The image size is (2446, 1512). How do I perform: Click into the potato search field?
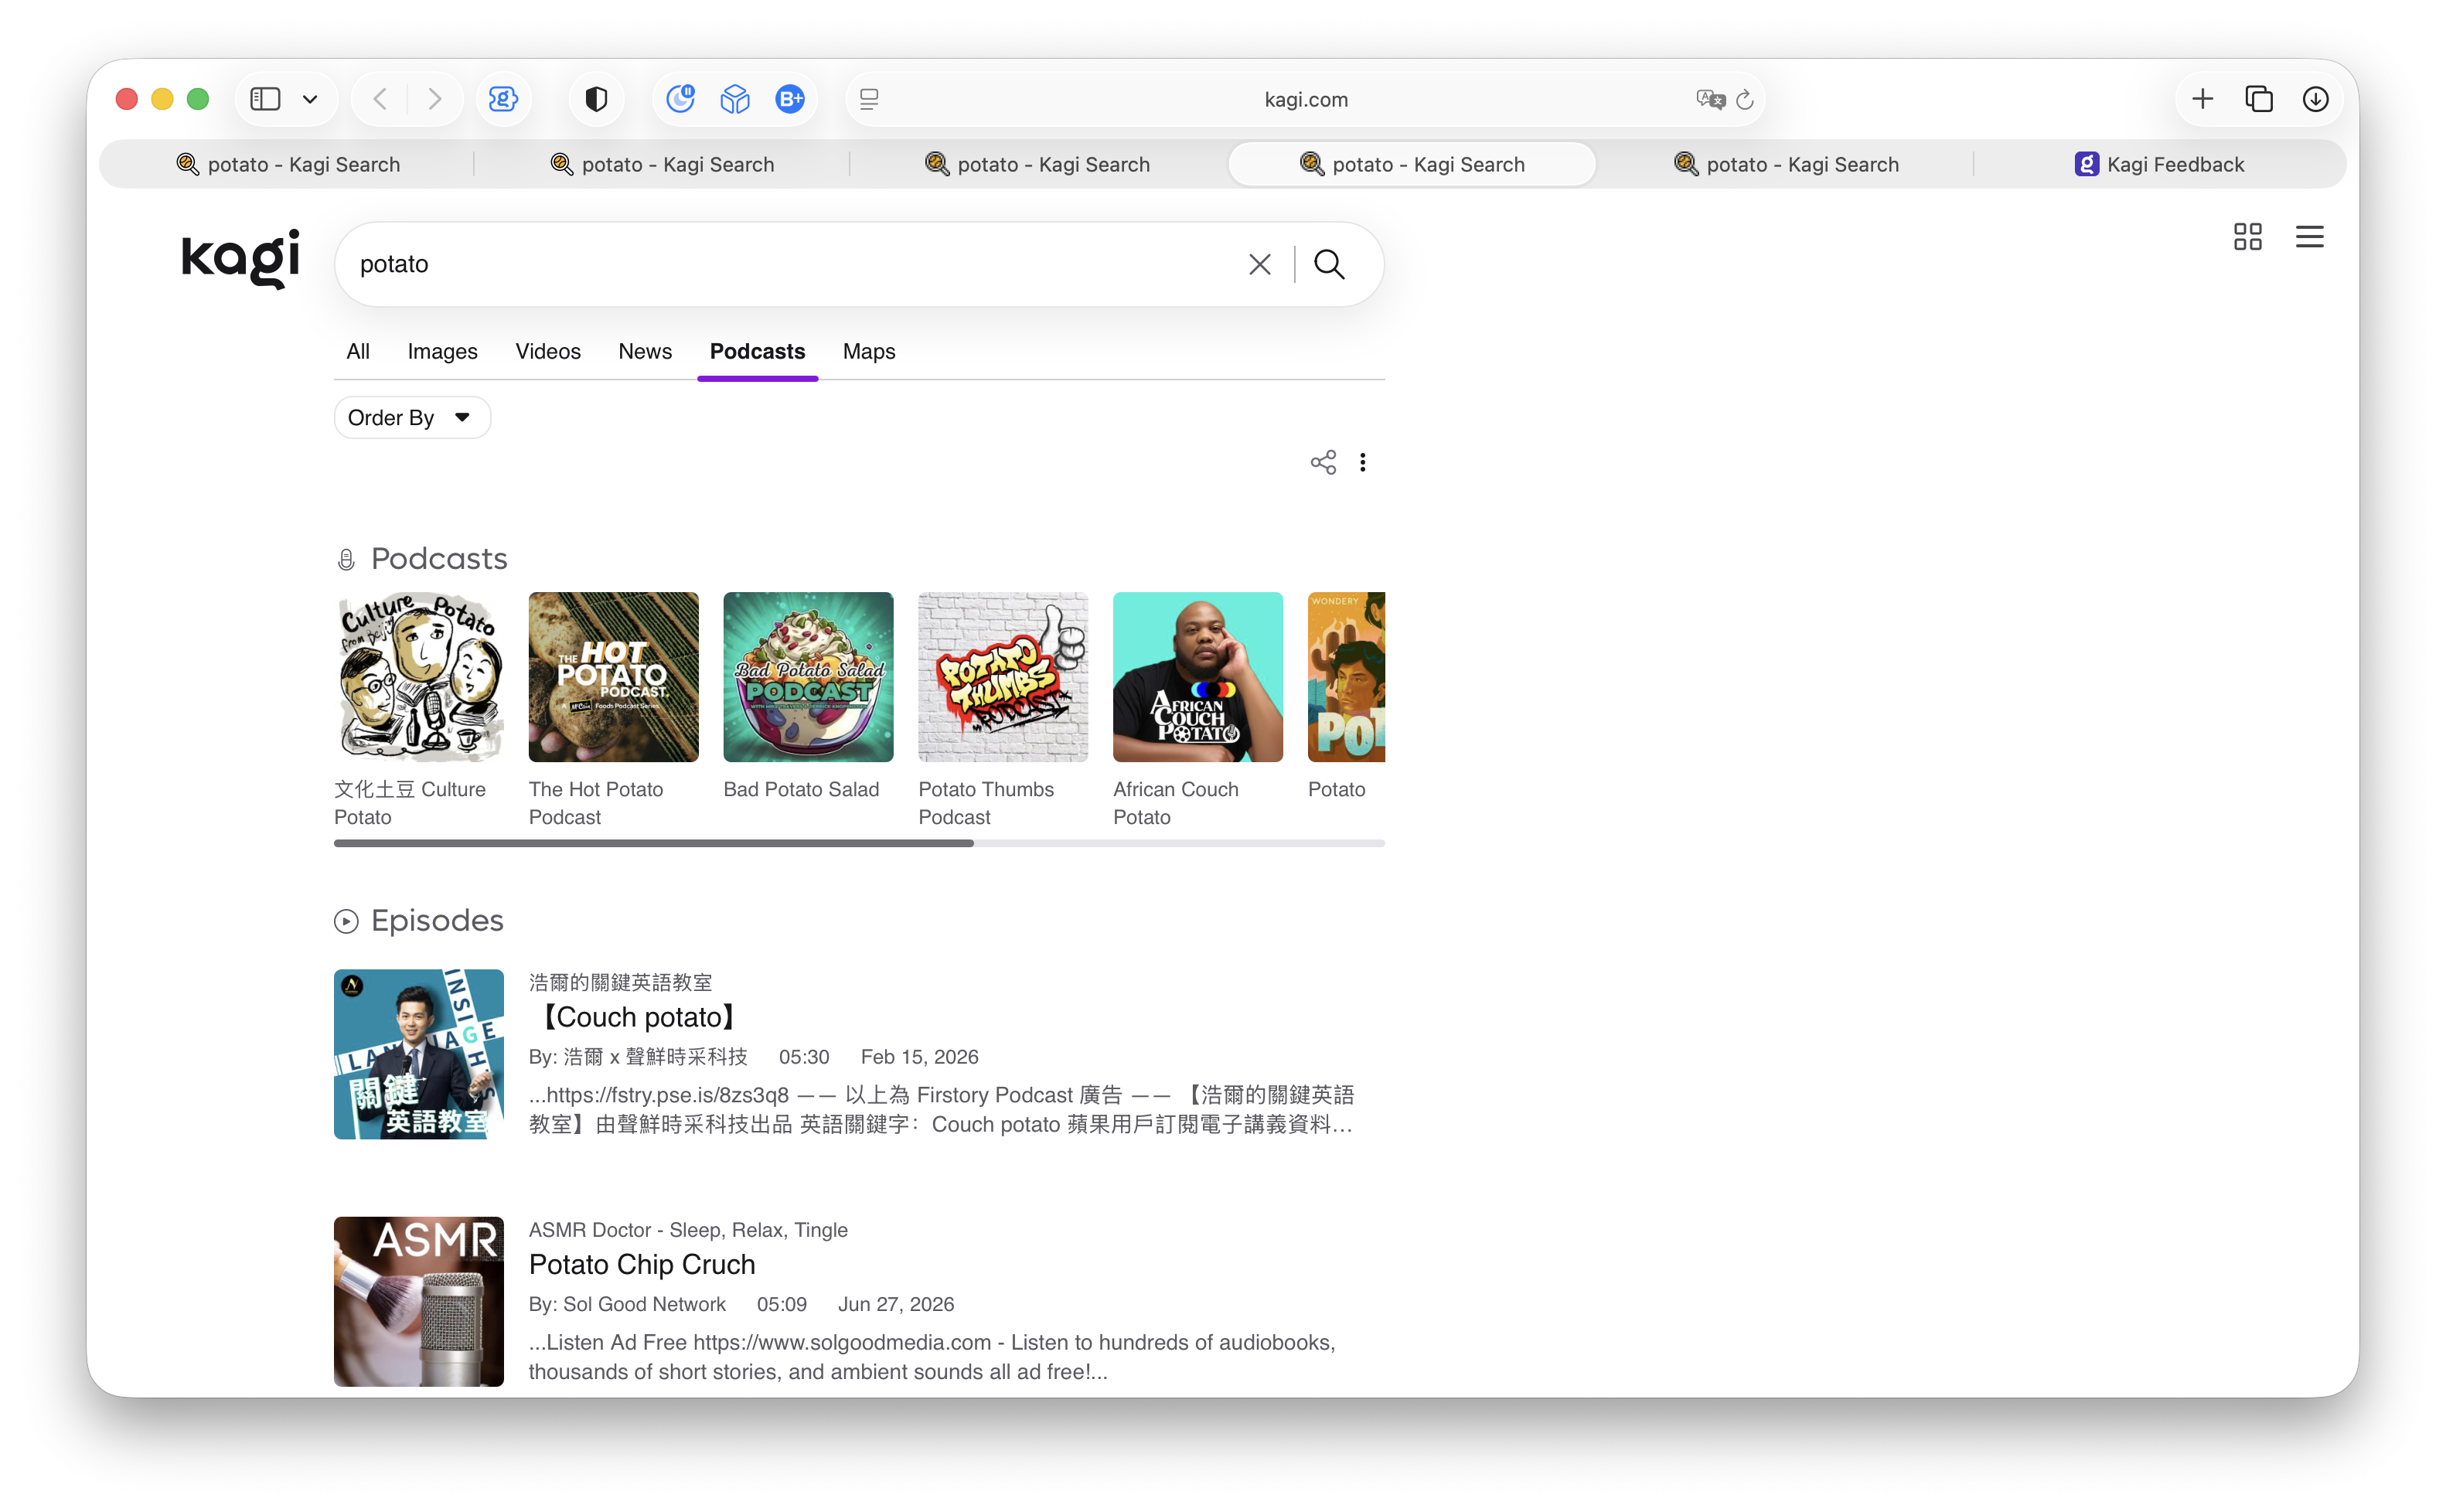(790, 264)
